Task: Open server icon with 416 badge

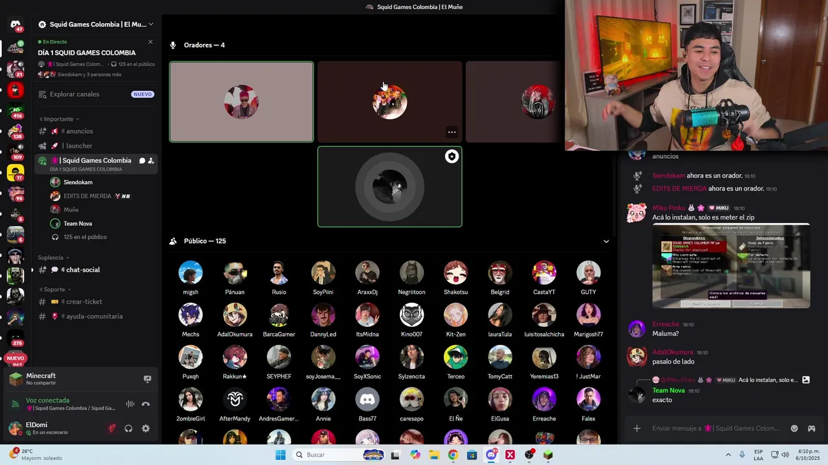Action: (x=16, y=110)
